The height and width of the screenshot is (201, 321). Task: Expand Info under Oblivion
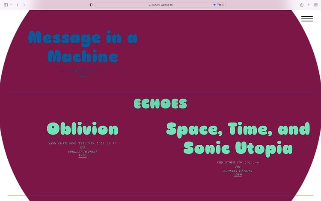[83, 156]
